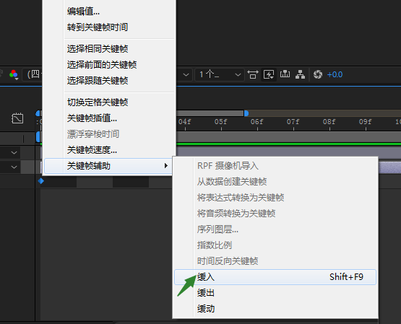The height and width of the screenshot is (324, 401).
Task: Open the (四 resolution dropdown
Action: (x=33, y=74)
